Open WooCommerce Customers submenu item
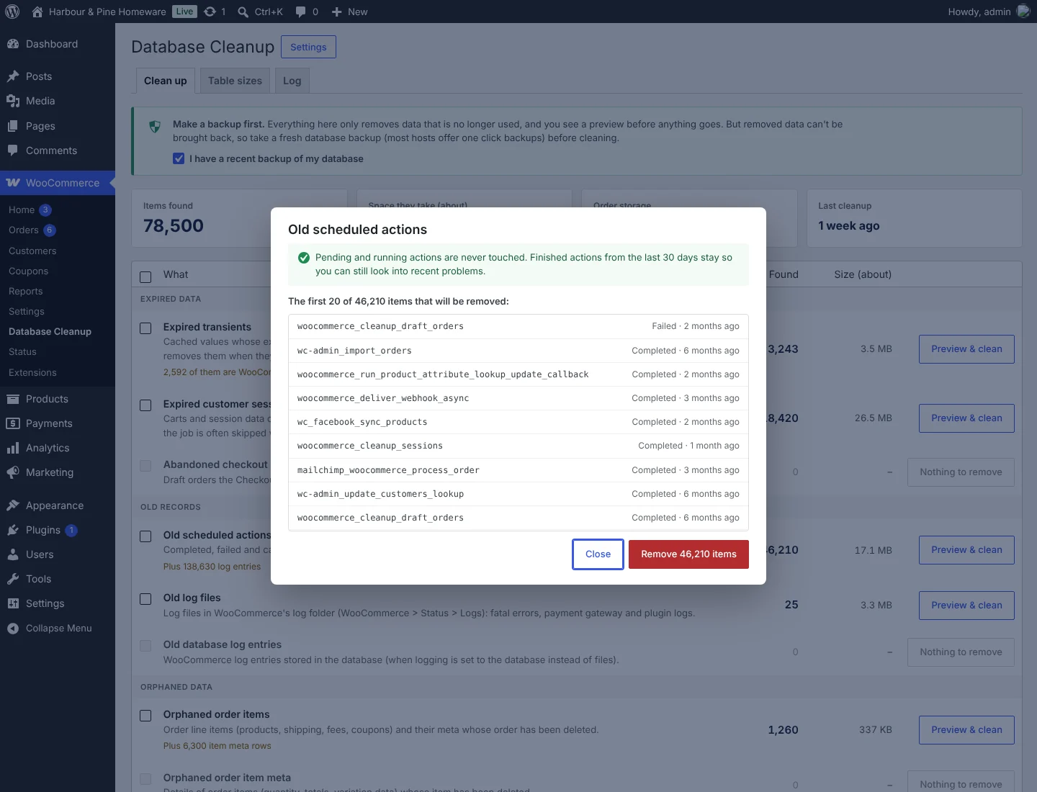Viewport: 1037px width, 792px height. pos(32,251)
